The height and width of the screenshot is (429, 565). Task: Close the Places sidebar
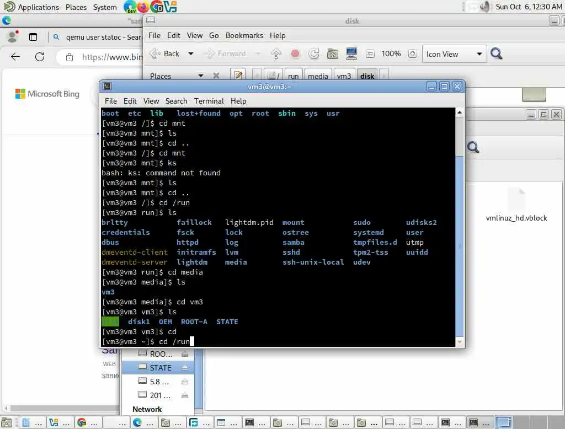[216, 76]
